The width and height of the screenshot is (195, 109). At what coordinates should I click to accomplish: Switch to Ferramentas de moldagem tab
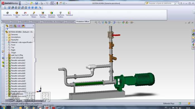(53, 22)
